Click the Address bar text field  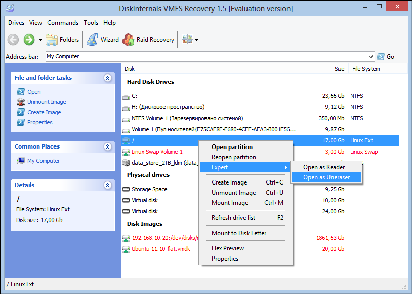click(207, 57)
